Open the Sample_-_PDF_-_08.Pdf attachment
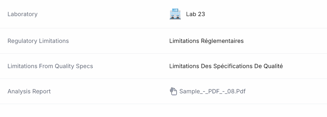 coord(212,91)
